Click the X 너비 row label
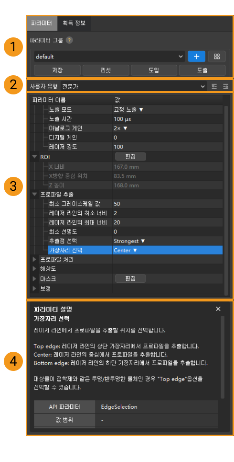Image resolution: width=234 pixels, height=462 pixels. [57, 167]
